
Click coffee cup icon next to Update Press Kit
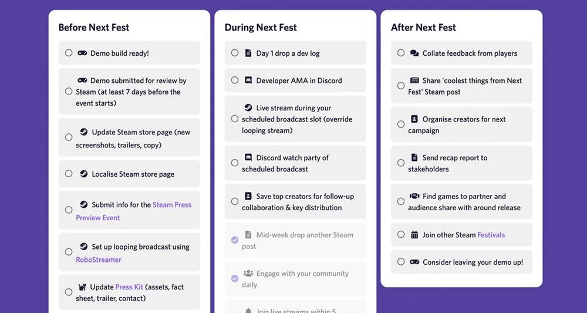[83, 287]
